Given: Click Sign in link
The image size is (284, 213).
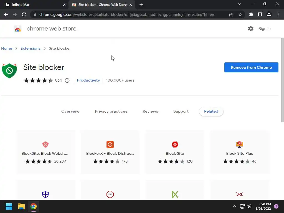Looking at the screenshot, I should [264, 29].
